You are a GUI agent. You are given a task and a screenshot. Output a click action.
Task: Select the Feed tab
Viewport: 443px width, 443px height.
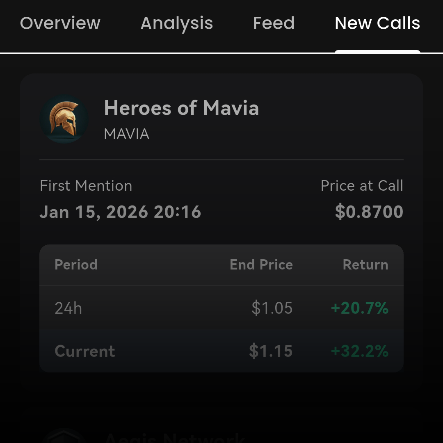(x=274, y=23)
